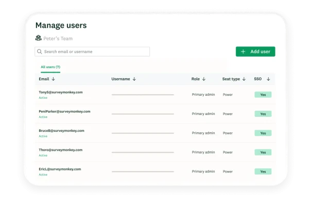Click Power seat type for TonyS

pyautogui.click(x=228, y=95)
